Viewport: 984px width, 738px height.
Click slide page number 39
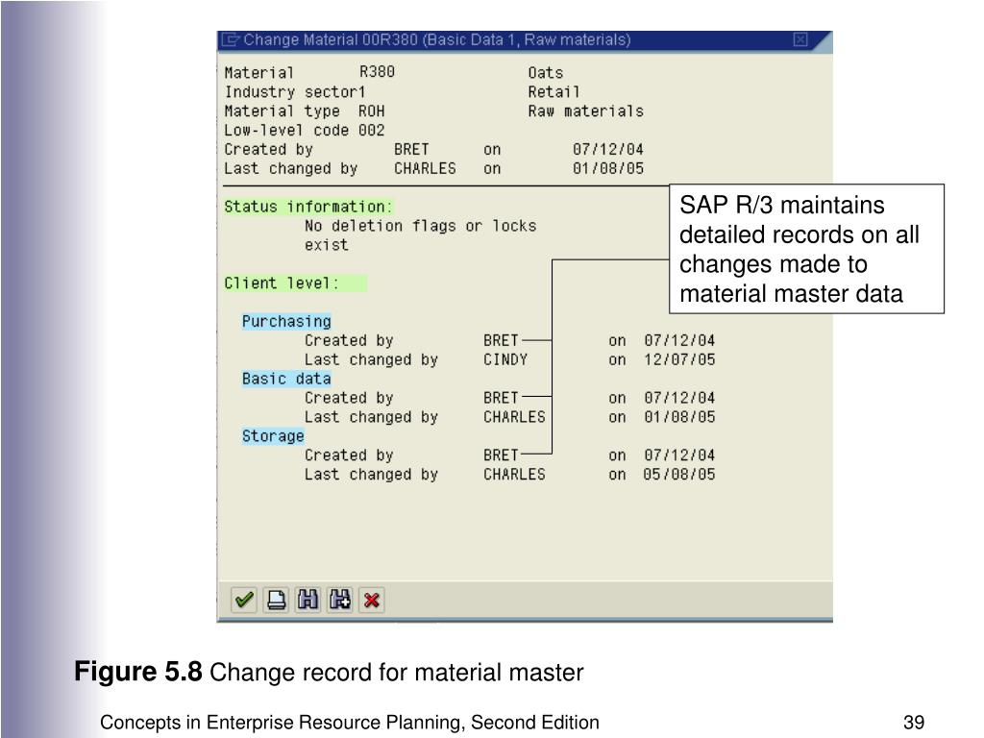click(x=914, y=723)
